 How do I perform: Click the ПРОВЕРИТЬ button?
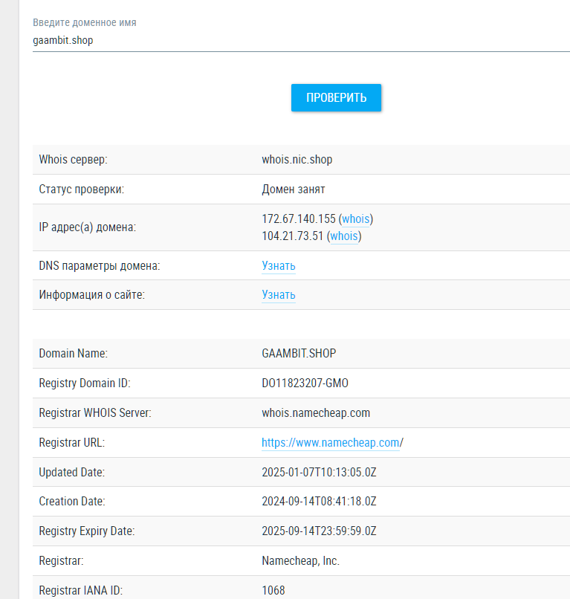[336, 98]
